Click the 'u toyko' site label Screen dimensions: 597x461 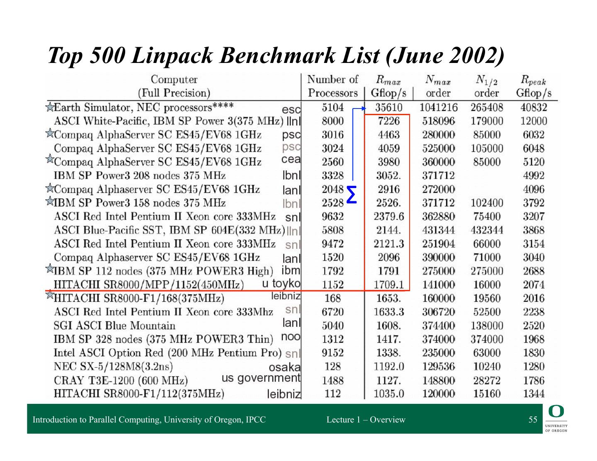pos(281,283)
